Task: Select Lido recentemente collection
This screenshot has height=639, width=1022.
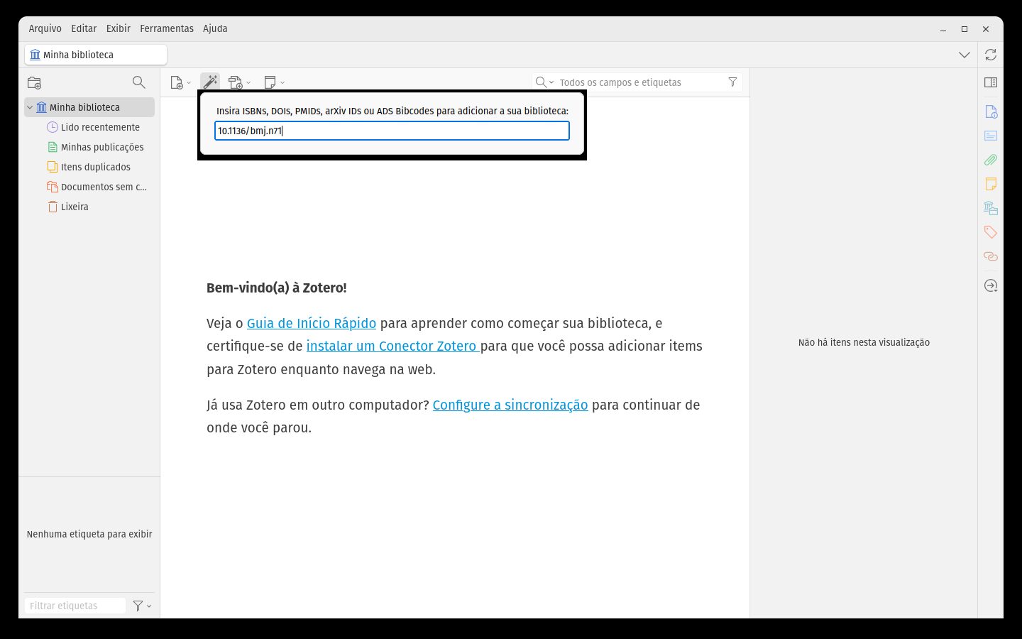Action: (100, 127)
